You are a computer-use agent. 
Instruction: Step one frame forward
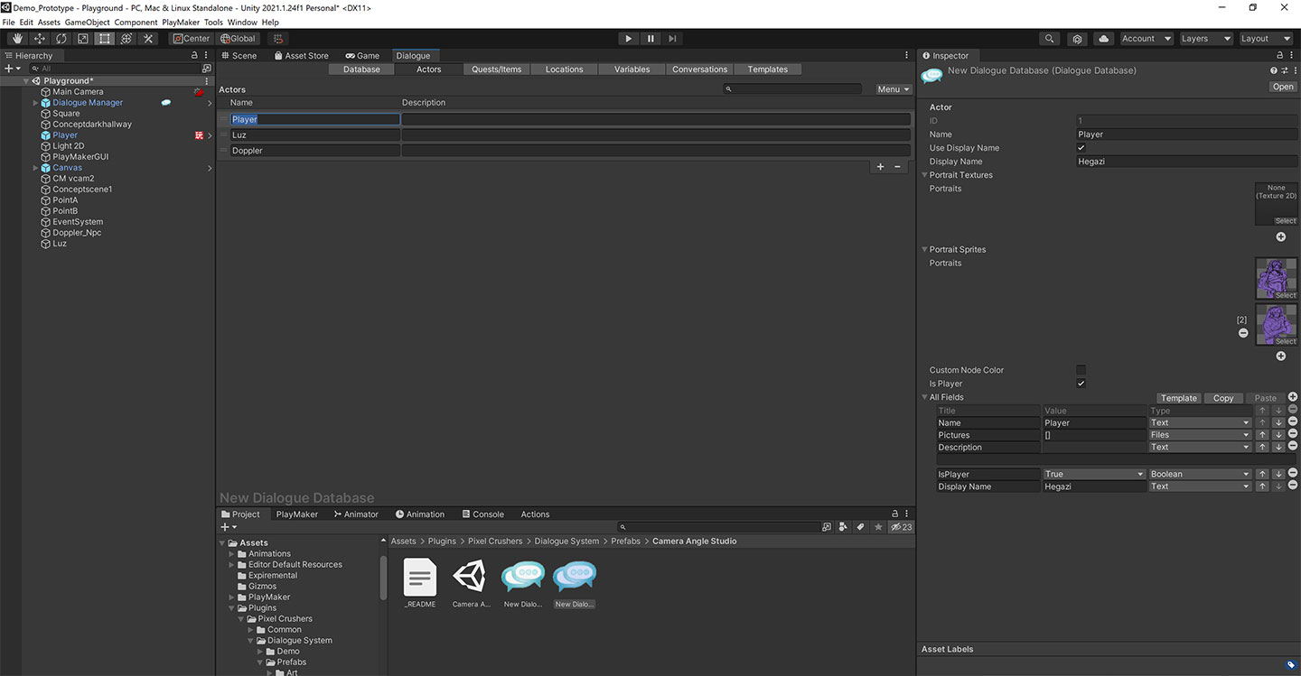(672, 39)
